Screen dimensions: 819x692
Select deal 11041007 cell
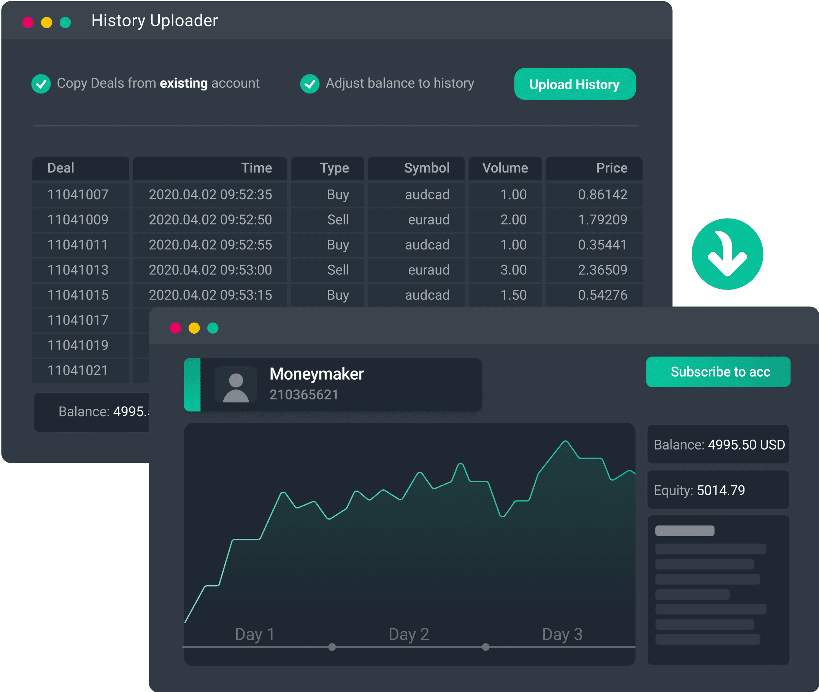[x=81, y=195]
